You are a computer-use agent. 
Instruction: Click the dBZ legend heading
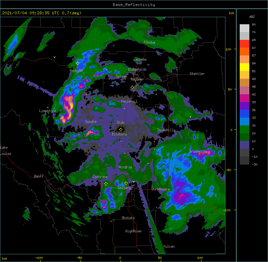click(252, 17)
